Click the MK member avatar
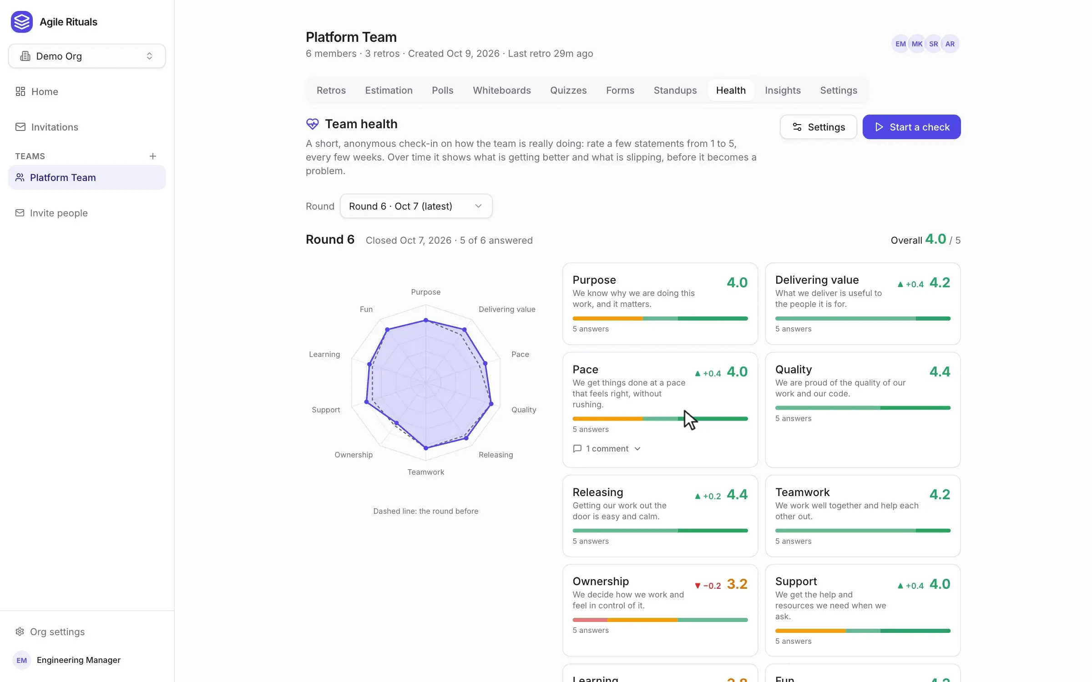1092x682 pixels. [x=917, y=44]
